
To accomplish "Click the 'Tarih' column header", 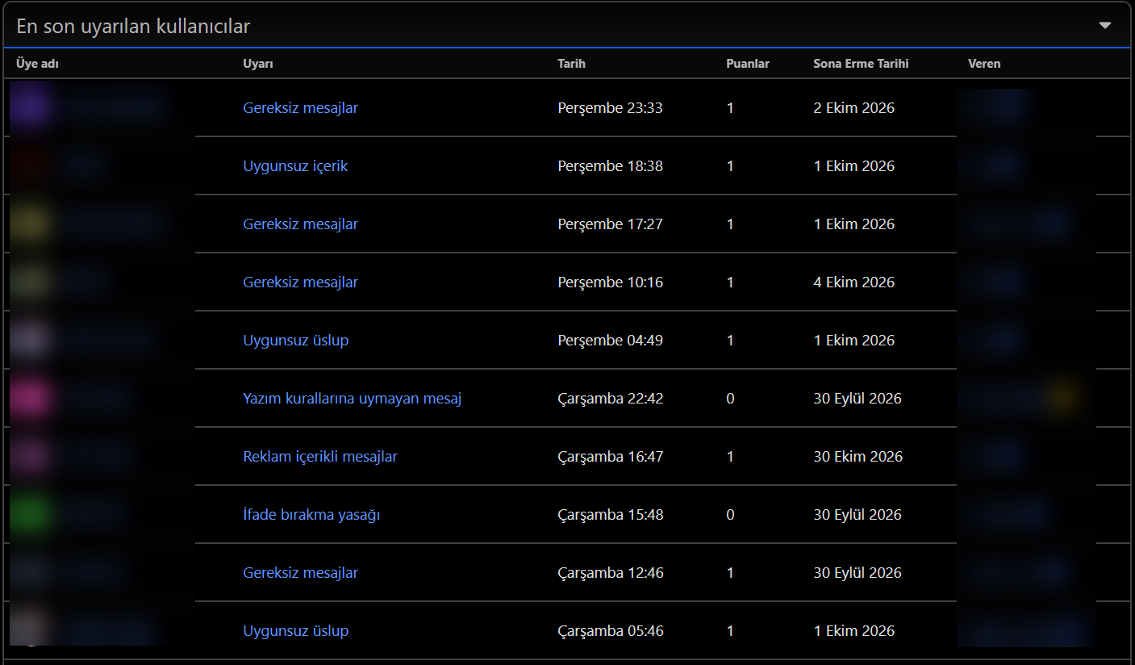I will coord(571,64).
